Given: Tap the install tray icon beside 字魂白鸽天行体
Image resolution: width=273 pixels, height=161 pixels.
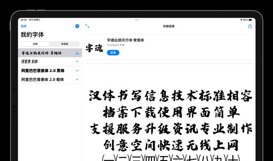Looking at the screenshot, I should click(77, 53).
